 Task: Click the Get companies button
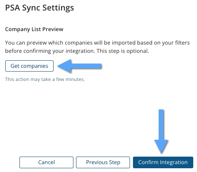[x=29, y=66]
